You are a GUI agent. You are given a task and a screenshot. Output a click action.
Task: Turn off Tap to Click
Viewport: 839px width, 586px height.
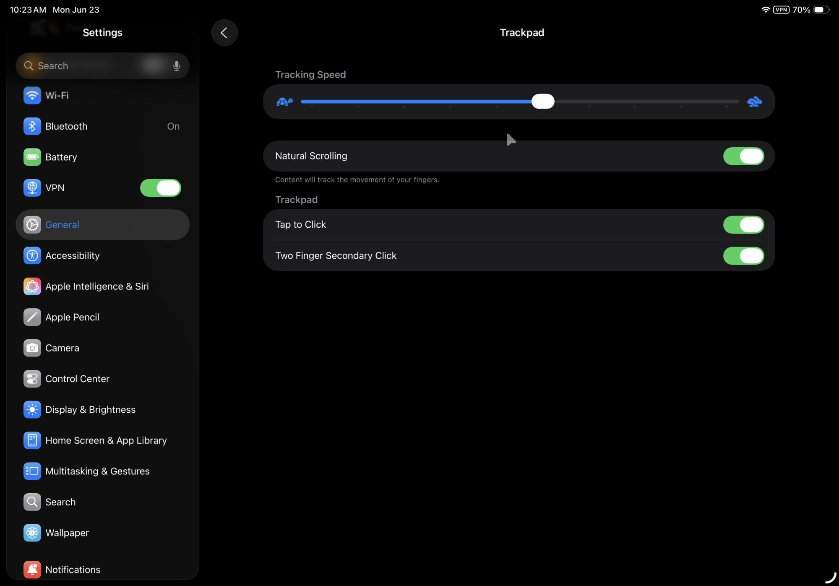click(743, 225)
